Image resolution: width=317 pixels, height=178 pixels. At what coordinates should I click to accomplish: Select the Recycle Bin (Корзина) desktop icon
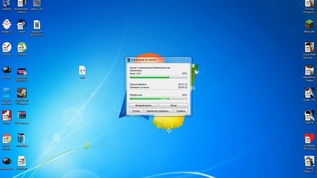(6, 5)
